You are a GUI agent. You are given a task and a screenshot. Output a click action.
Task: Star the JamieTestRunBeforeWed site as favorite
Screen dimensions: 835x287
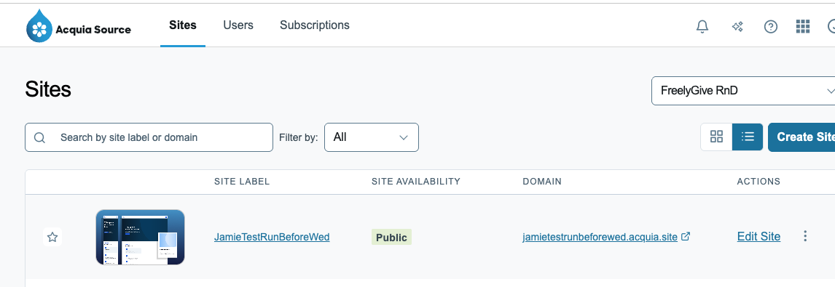[52, 237]
